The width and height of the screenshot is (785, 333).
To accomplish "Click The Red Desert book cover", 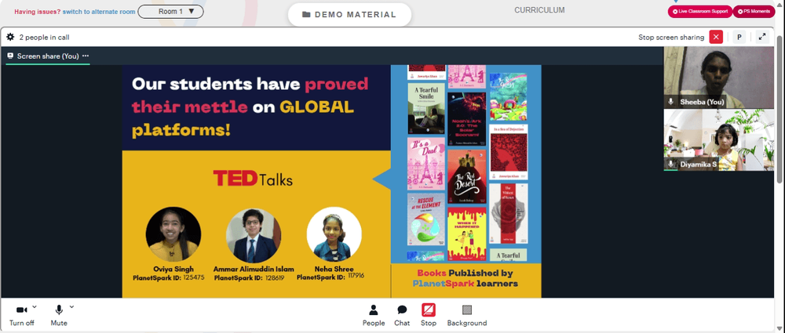I will click(x=466, y=176).
